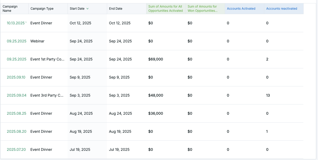Open the 2025.08.20 campaign link
Image resolution: width=318 pixels, height=160 pixels.
coord(17,131)
